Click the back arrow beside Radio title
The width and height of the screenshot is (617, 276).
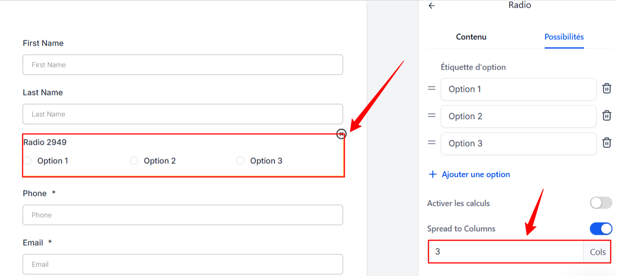(432, 6)
